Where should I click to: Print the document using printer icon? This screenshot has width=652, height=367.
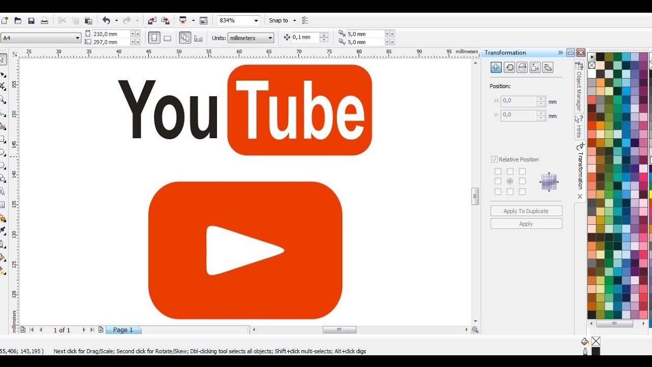[44, 20]
